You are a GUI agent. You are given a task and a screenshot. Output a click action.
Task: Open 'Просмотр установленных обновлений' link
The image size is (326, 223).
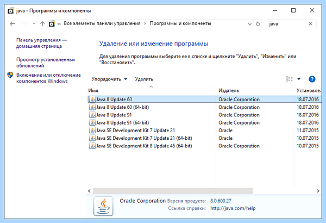point(46,63)
